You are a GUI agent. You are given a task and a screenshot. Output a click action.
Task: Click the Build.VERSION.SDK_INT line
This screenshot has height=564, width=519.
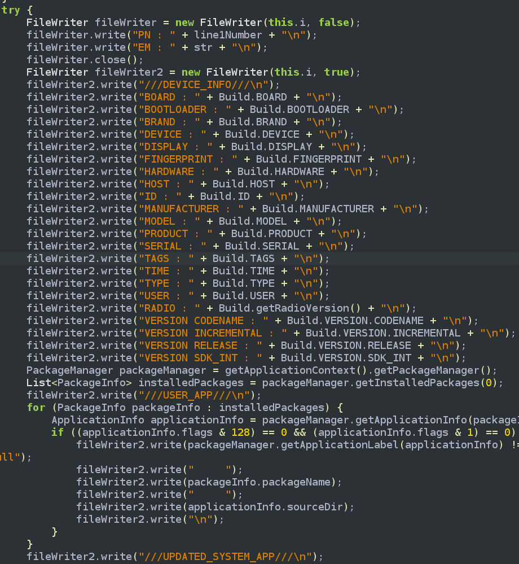click(x=246, y=357)
